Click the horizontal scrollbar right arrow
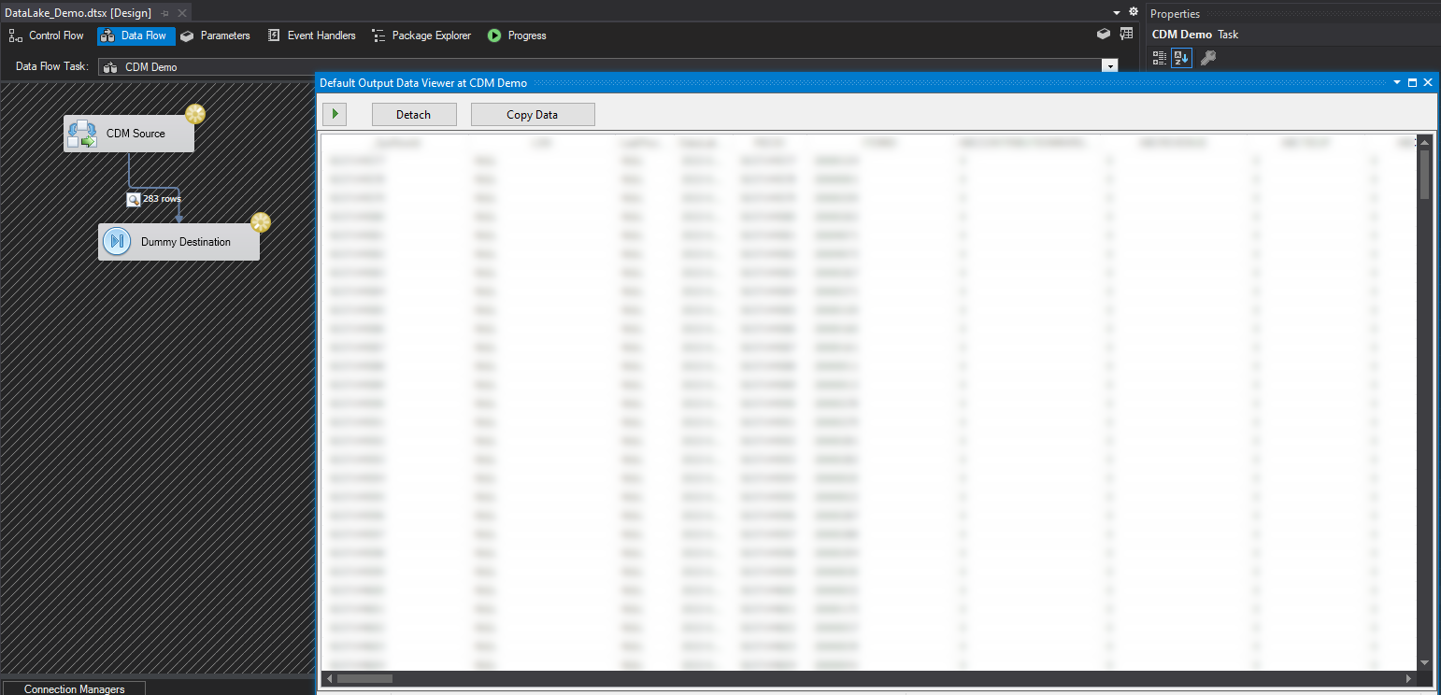Viewport: 1441px width, 695px height. point(1410,679)
